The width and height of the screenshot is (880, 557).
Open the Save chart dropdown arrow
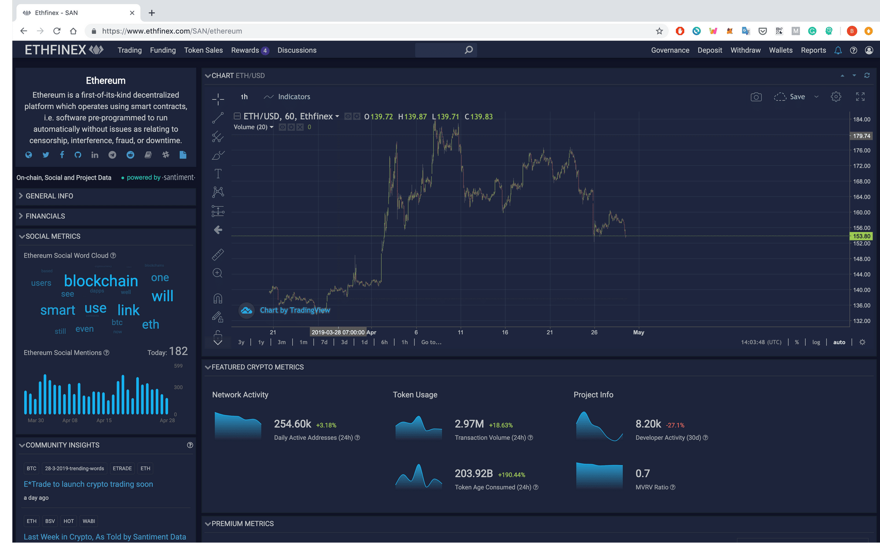(x=817, y=97)
